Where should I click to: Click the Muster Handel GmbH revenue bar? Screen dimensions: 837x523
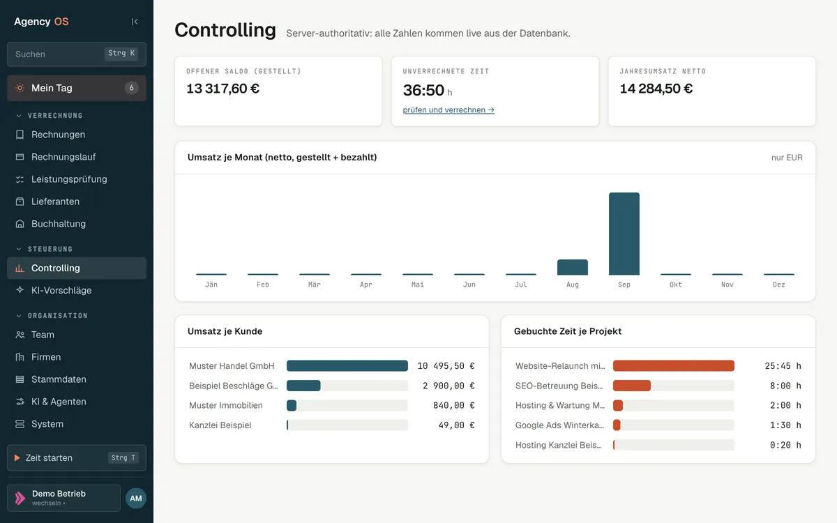(x=347, y=366)
